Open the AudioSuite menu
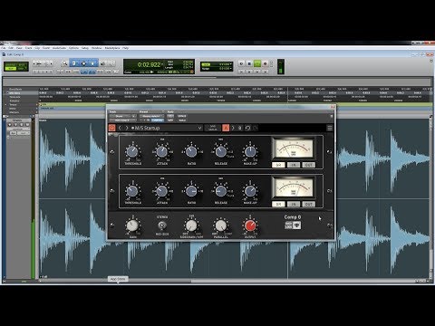 click(59, 48)
